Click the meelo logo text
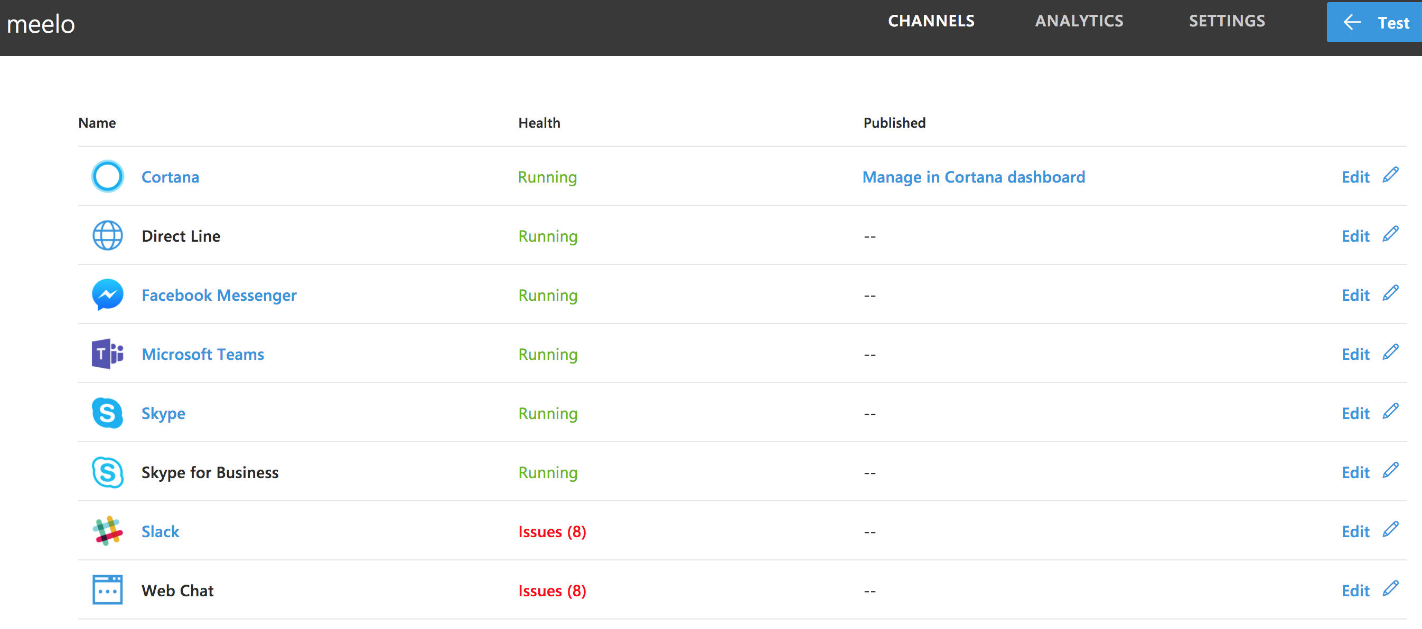 41,24
